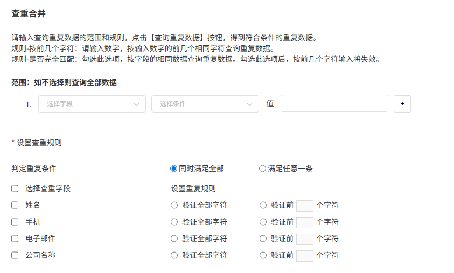This screenshot has width=454, height=273.
Task: Click the 值 input field
Action: (334, 103)
